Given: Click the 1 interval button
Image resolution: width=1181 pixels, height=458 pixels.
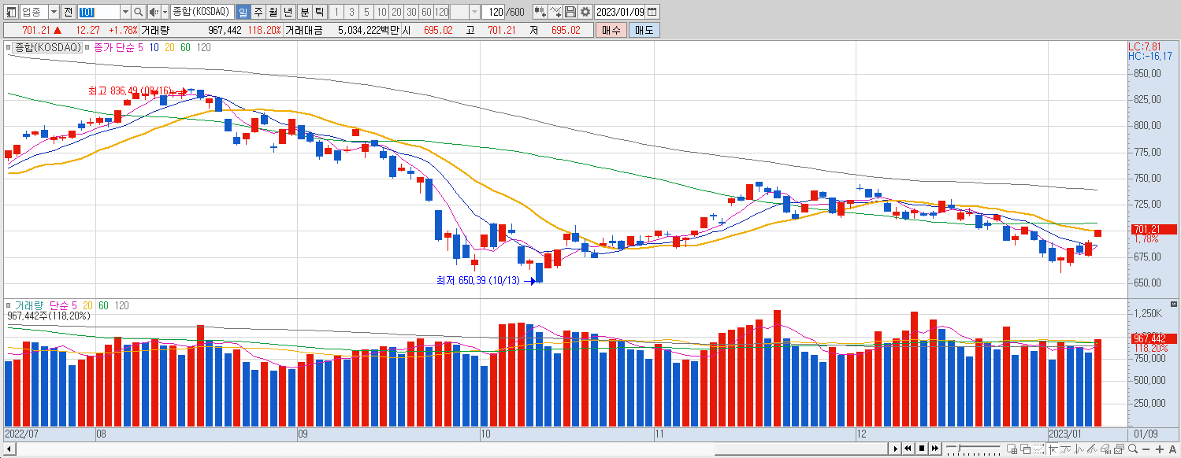Looking at the screenshot, I should point(336,12).
